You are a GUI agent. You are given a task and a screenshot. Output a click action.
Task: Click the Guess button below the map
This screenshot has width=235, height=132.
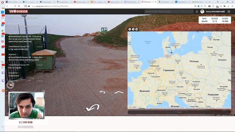(x=179, y=112)
